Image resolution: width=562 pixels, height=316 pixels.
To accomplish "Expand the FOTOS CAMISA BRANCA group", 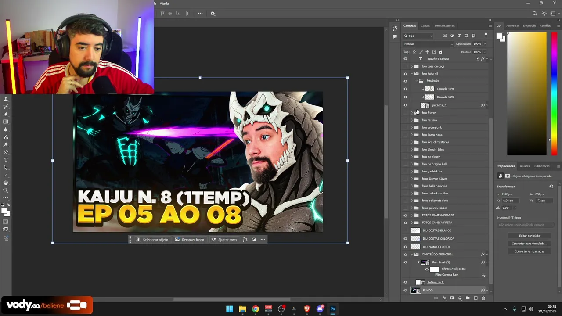I will coord(412,215).
